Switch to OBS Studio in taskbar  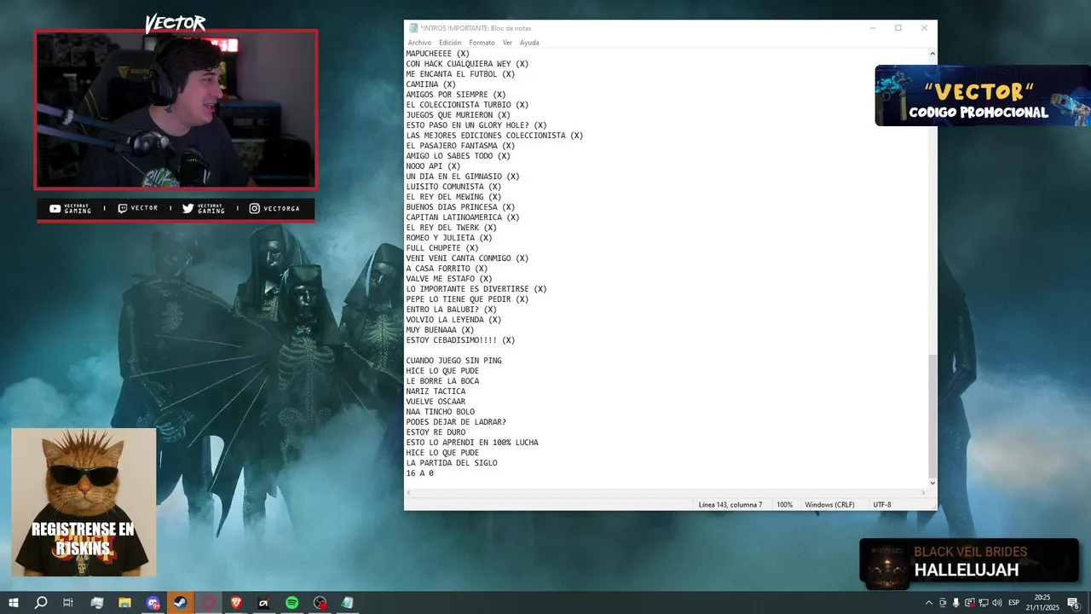tap(320, 603)
